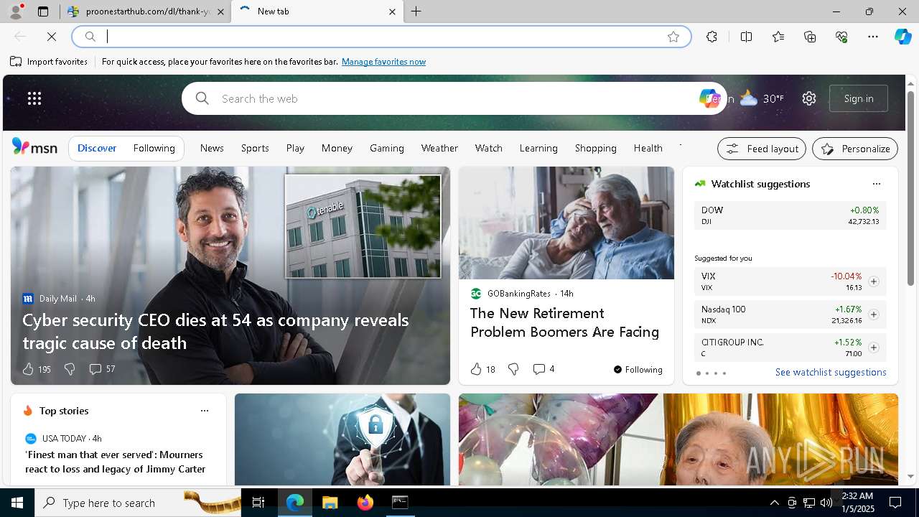919x517 pixels.
Task: Open comments on Cyber security CEO article
Action: (x=102, y=369)
